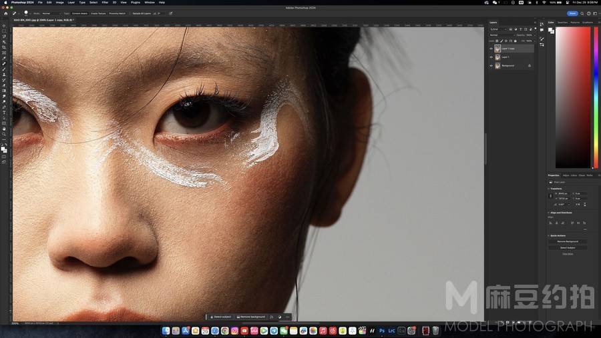Toggle lock image pixels
Image resolution: width=601 pixels, height=338 pixels.
pyautogui.click(x=502, y=41)
